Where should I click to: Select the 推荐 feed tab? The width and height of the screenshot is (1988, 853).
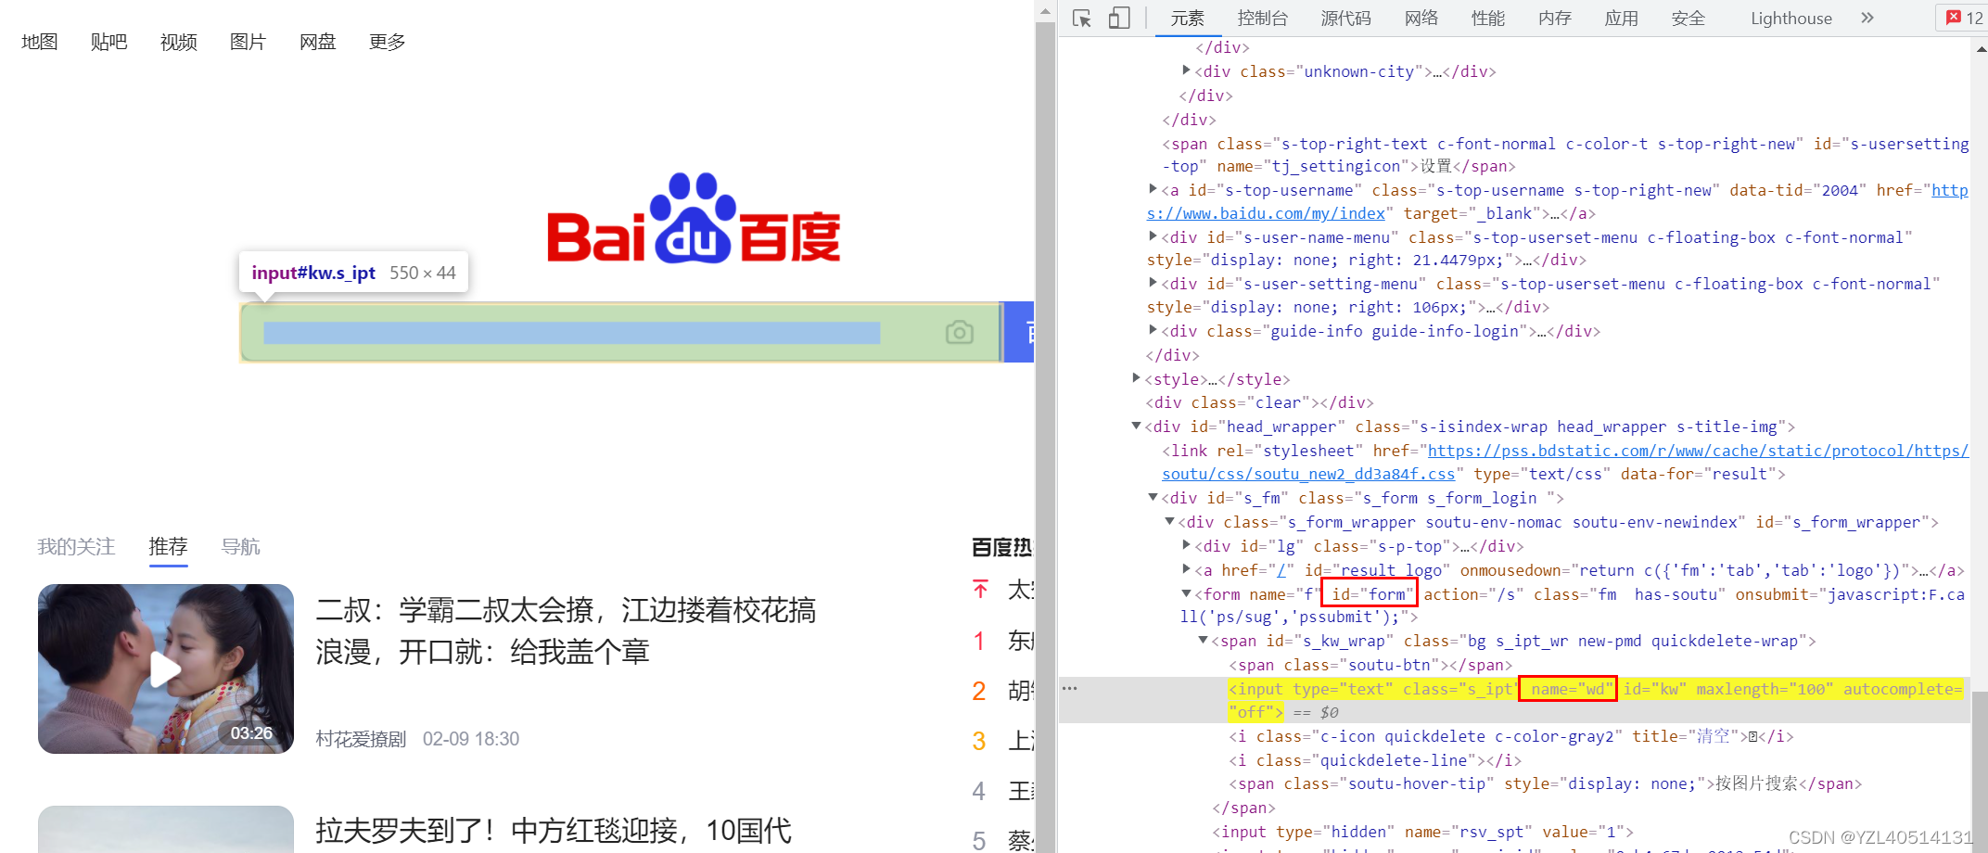(x=168, y=547)
